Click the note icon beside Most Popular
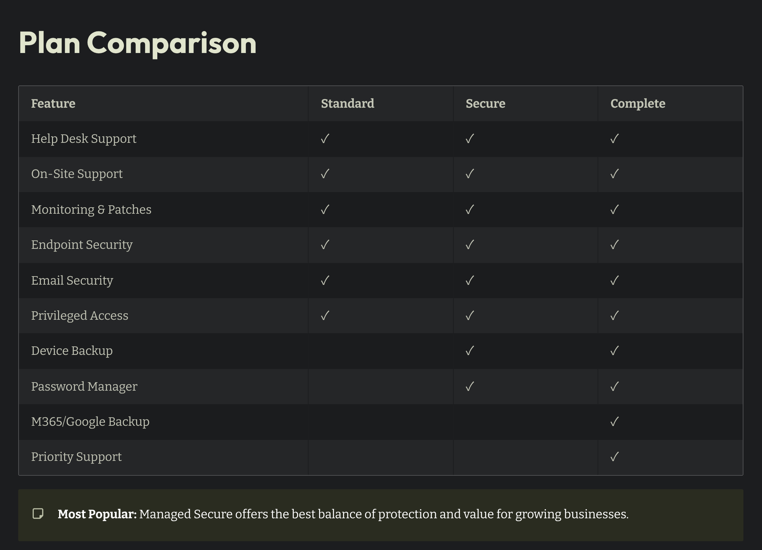 38,514
